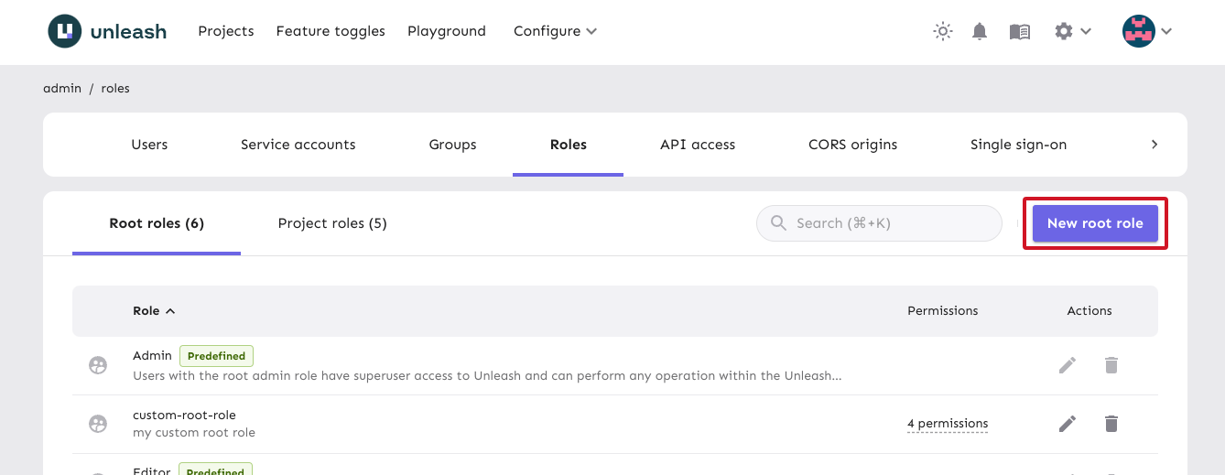Click the Admin role trash icon
This screenshot has height=475, width=1225.
1111,365
